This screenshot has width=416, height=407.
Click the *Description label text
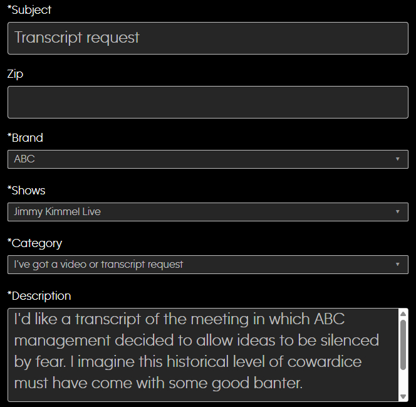(39, 296)
